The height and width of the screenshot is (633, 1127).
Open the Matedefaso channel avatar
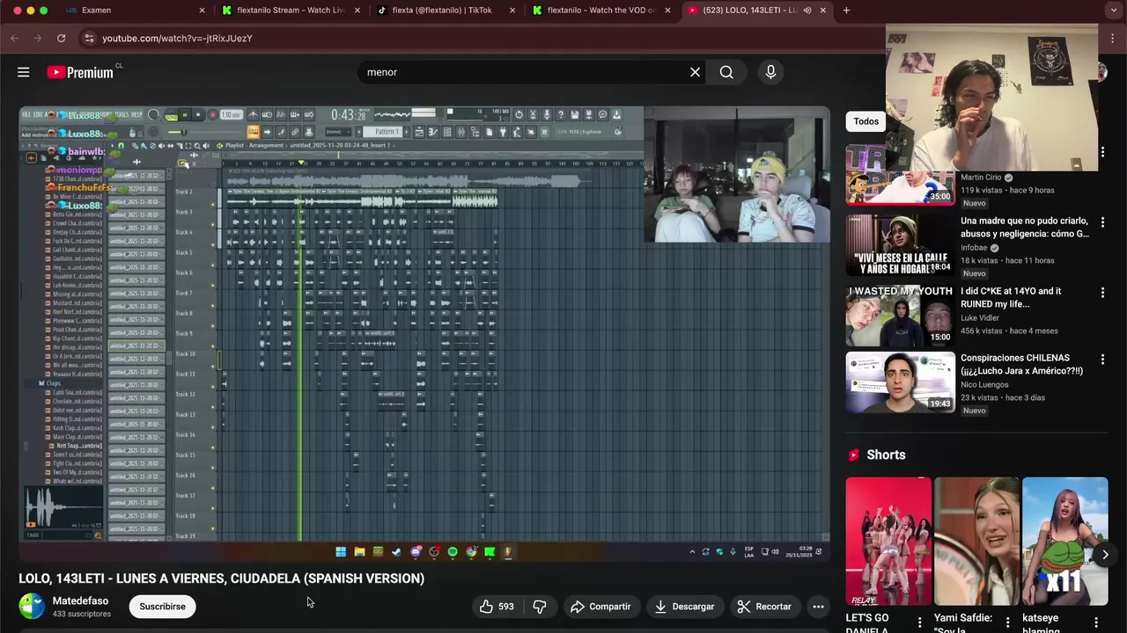[32, 607]
